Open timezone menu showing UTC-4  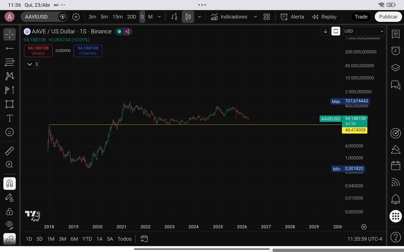[365, 239]
